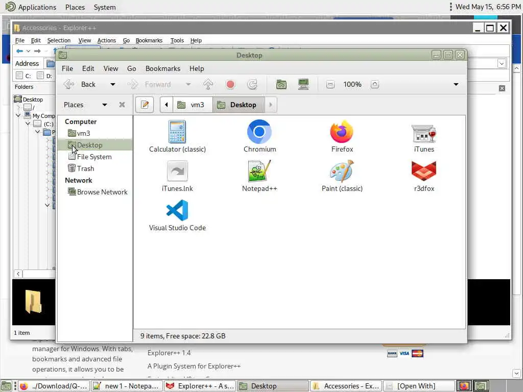
Task: Click the vm3 path bar button
Action: click(193, 105)
